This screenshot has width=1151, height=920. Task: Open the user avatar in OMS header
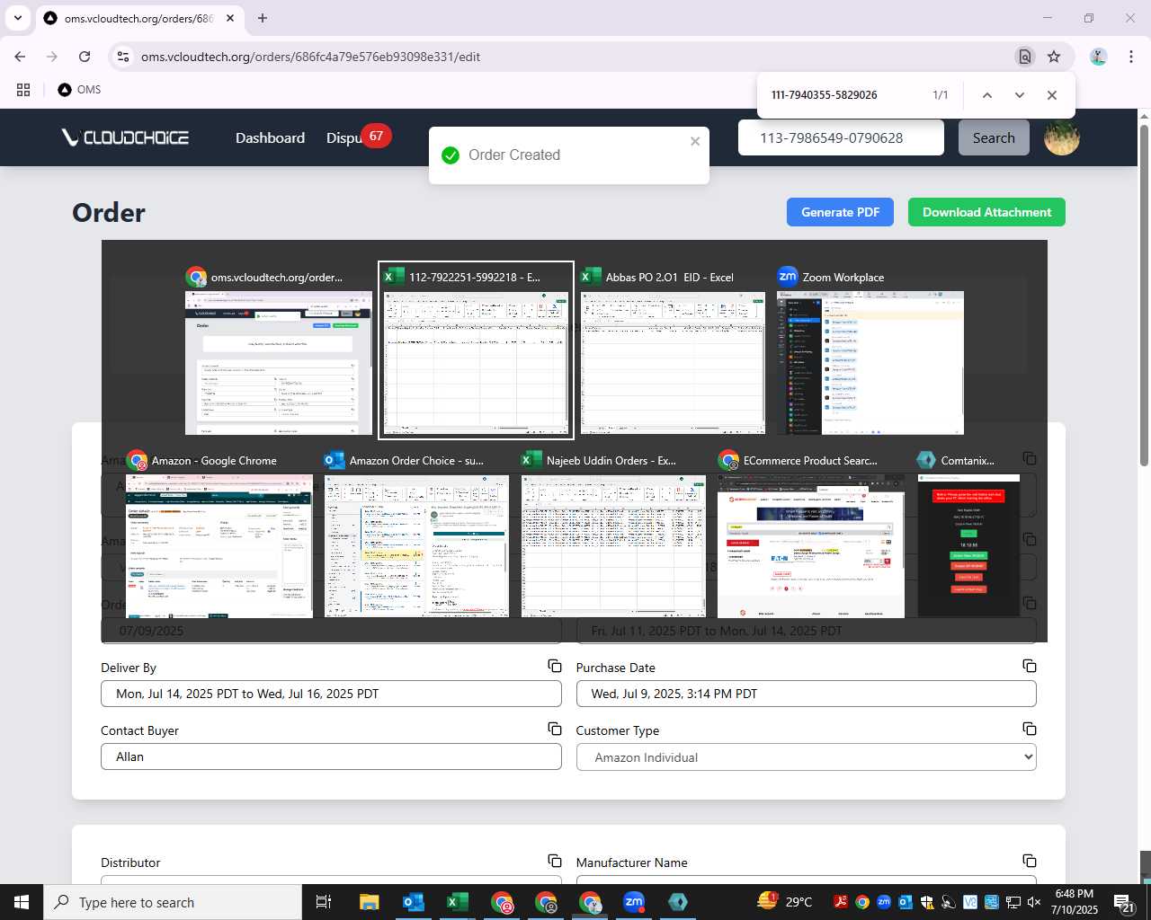1061,137
